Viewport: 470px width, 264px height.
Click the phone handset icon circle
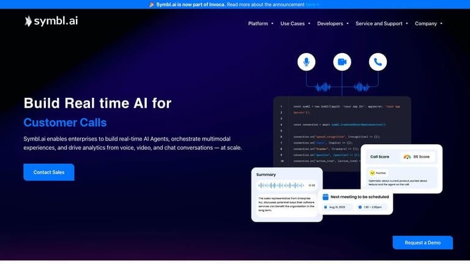[x=378, y=62]
